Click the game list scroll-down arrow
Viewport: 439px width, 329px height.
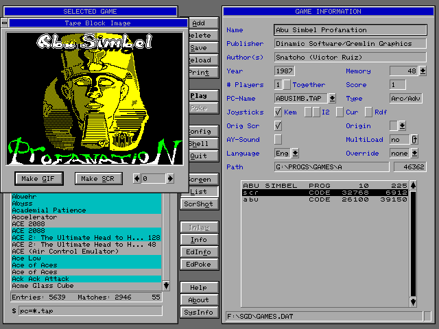165,285
